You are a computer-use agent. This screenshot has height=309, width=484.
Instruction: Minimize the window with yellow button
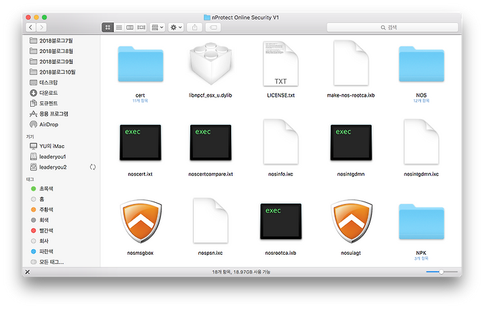coord(36,17)
